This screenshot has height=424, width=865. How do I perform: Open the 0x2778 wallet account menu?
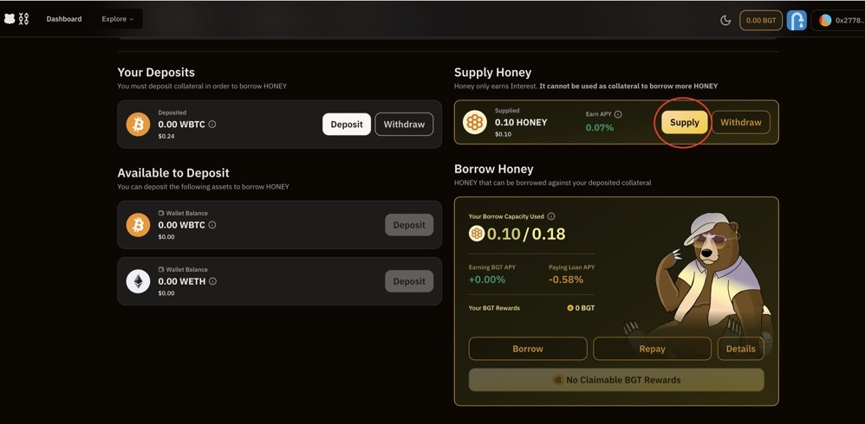point(839,20)
